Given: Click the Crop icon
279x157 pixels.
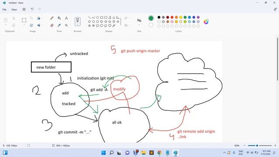Looking at the screenshot, I should [x=31, y=18].
